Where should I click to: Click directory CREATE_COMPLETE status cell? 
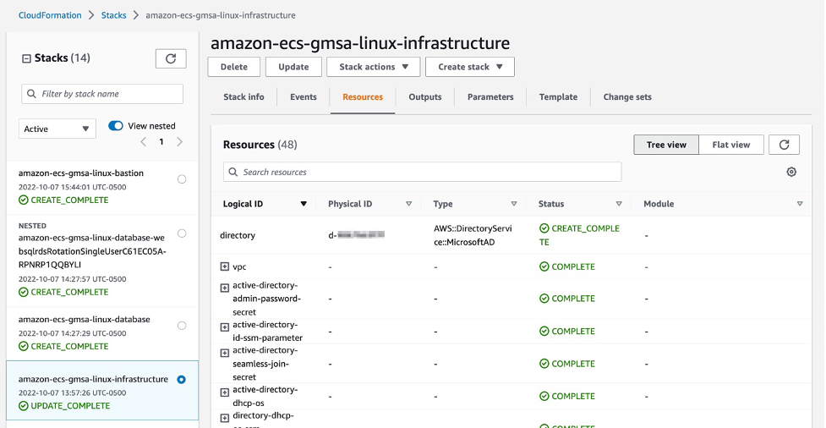click(x=579, y=236)
